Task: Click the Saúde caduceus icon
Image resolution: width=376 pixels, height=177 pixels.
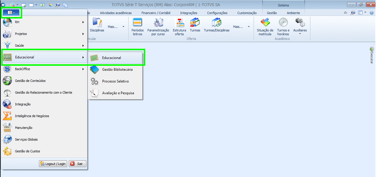Action: coord(7,46)
